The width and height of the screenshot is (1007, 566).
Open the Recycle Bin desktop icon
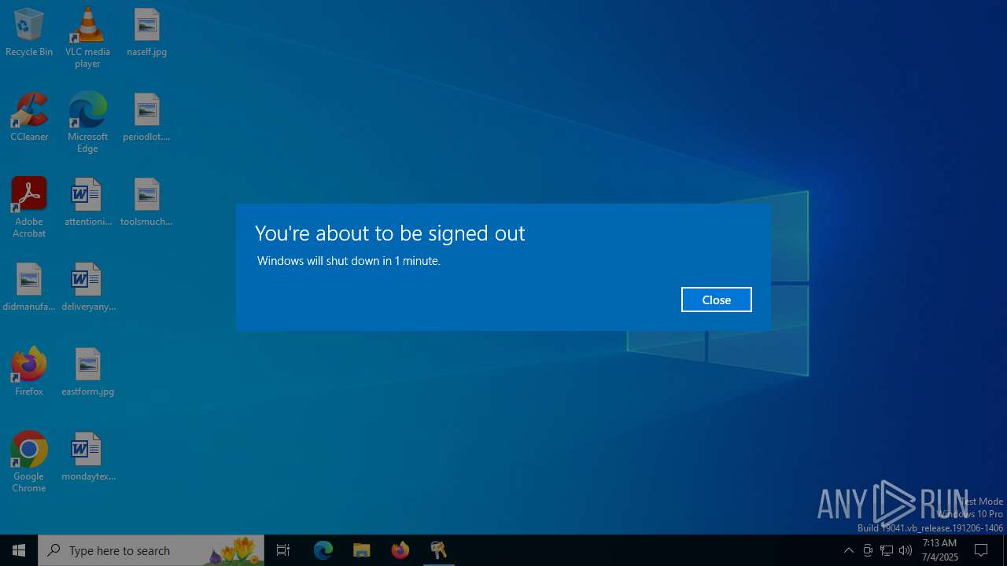coord(29,33)
